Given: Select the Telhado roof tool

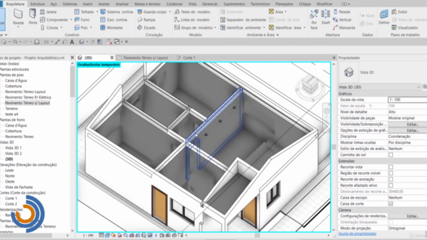Looking at the screenshot, I should click(84, 12).
